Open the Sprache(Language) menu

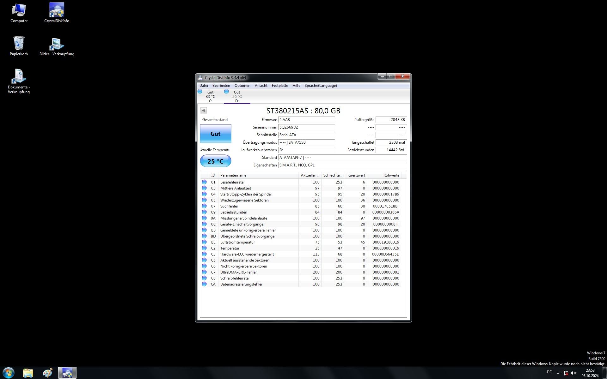coord(321,86)
